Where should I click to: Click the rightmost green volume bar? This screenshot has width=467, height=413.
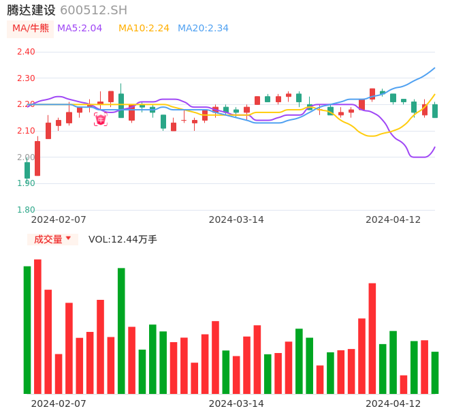tap(435, 372)
